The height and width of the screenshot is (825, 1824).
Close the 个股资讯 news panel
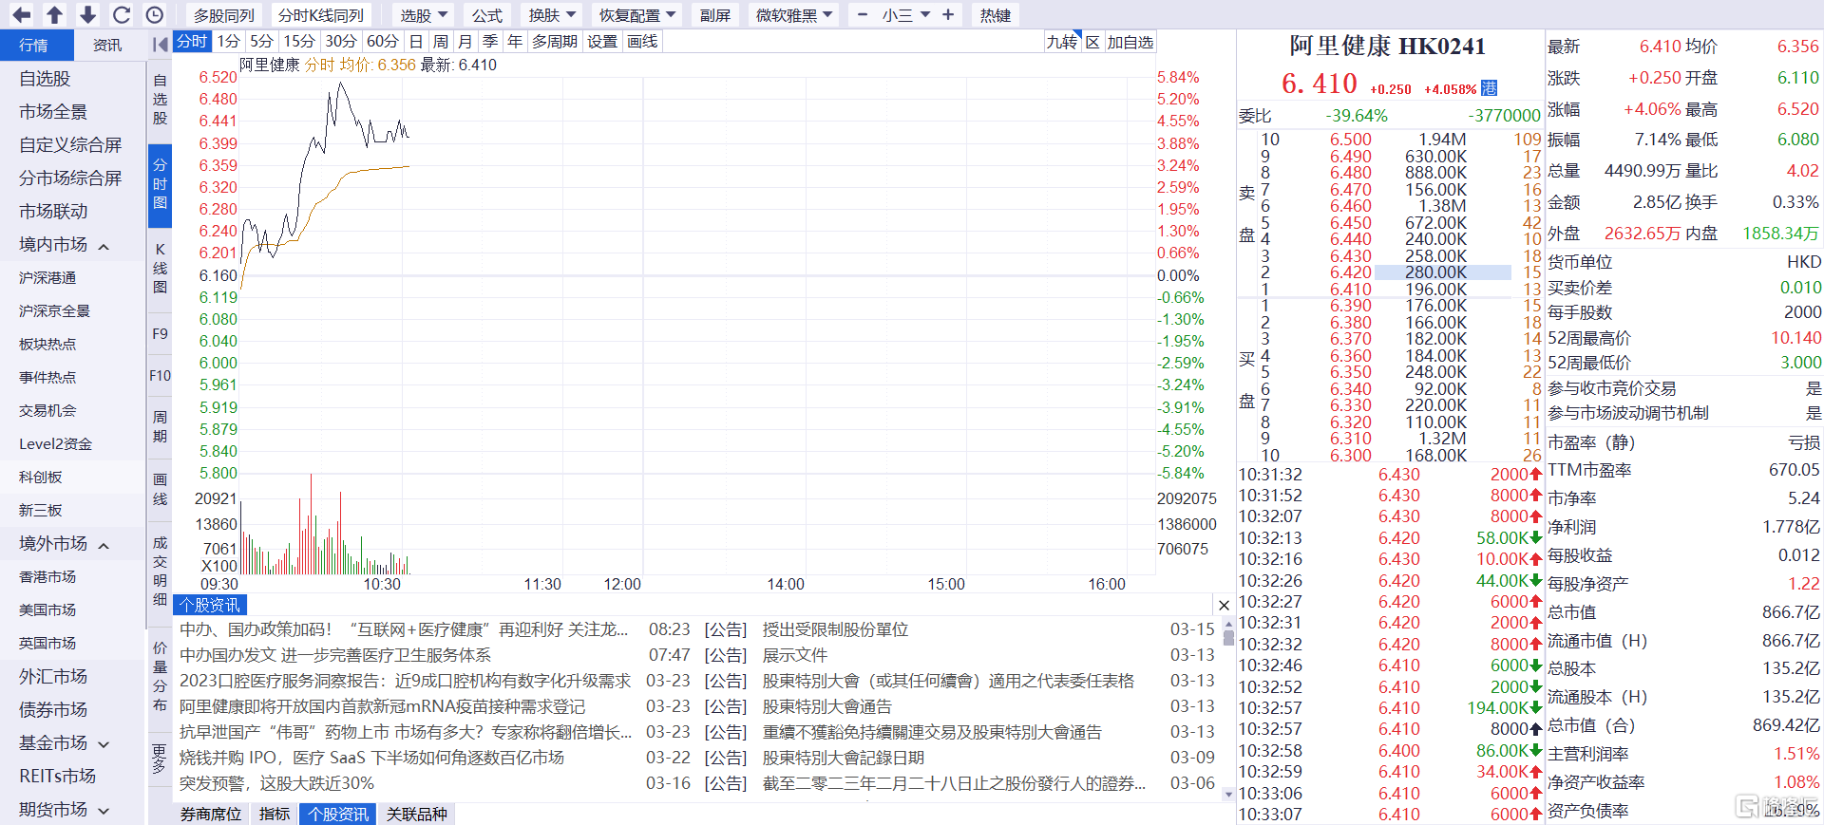(1224, 605)
